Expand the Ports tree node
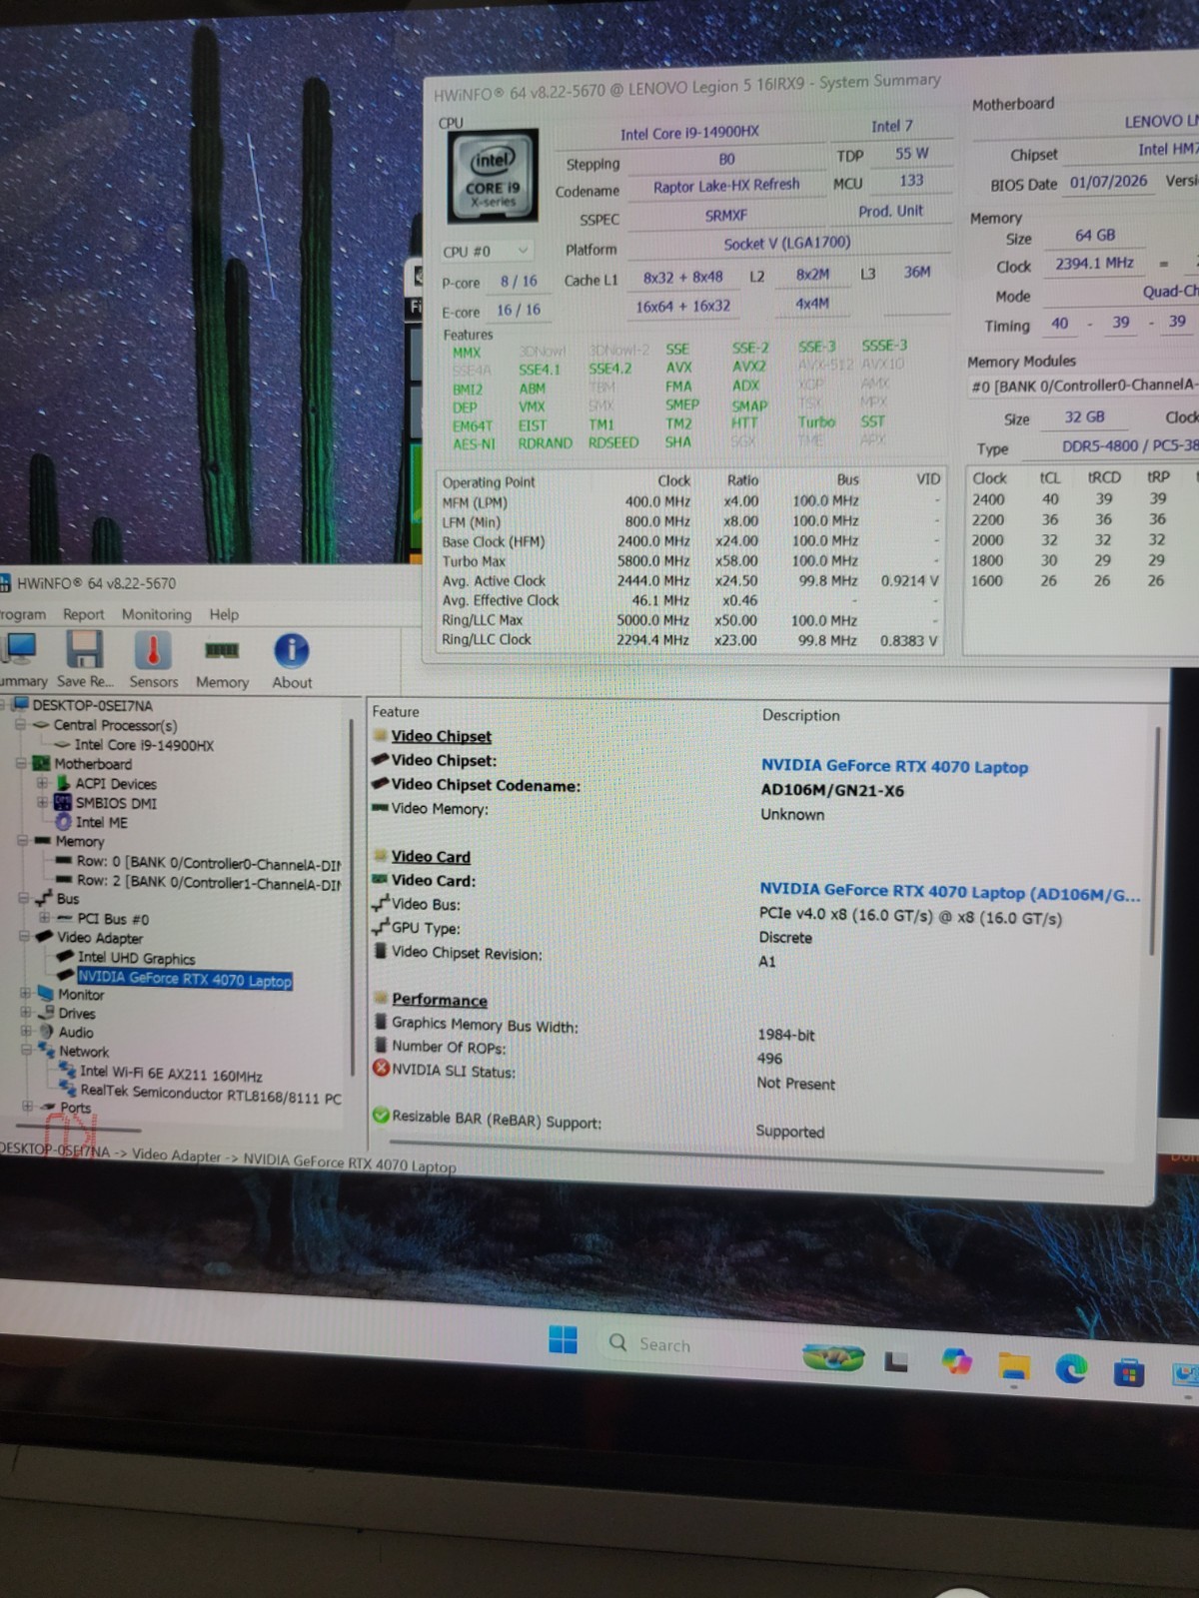1199x1598 pixels. [x=27, y=1107]
